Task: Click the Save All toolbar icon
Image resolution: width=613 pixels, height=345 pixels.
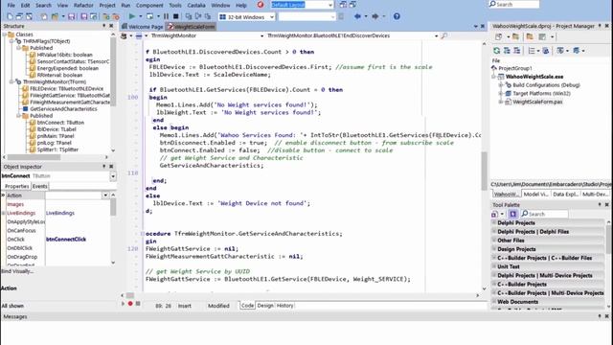Action: click(83, 16)
